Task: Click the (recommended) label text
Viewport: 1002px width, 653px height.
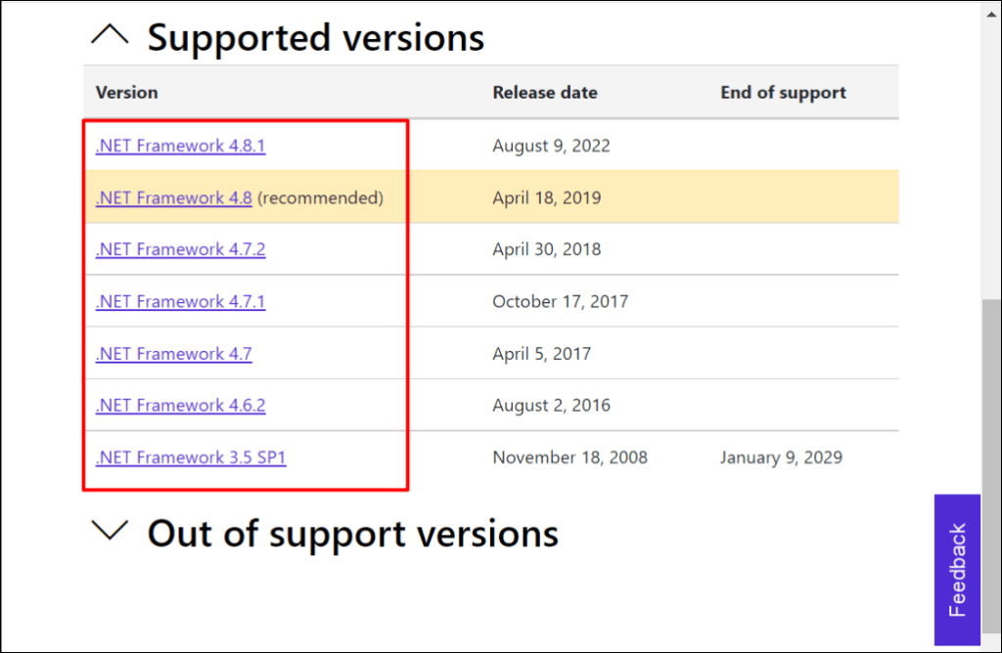Action: click(320, 197)
